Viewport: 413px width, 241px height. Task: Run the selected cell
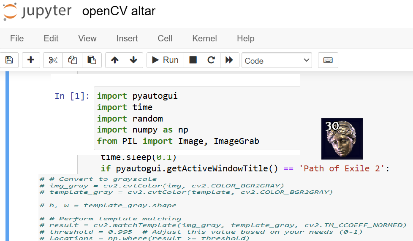[165, 60]
